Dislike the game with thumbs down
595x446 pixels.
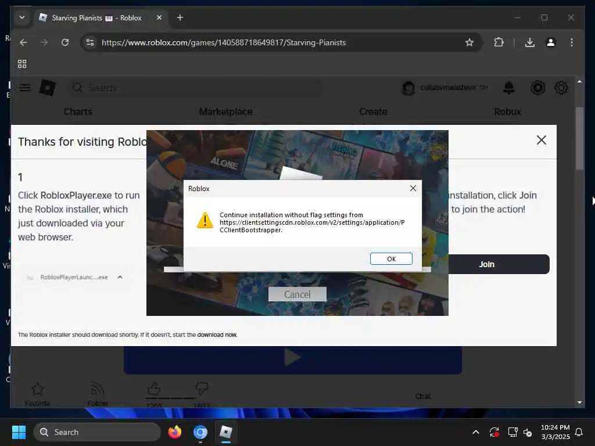pos(202,389)
